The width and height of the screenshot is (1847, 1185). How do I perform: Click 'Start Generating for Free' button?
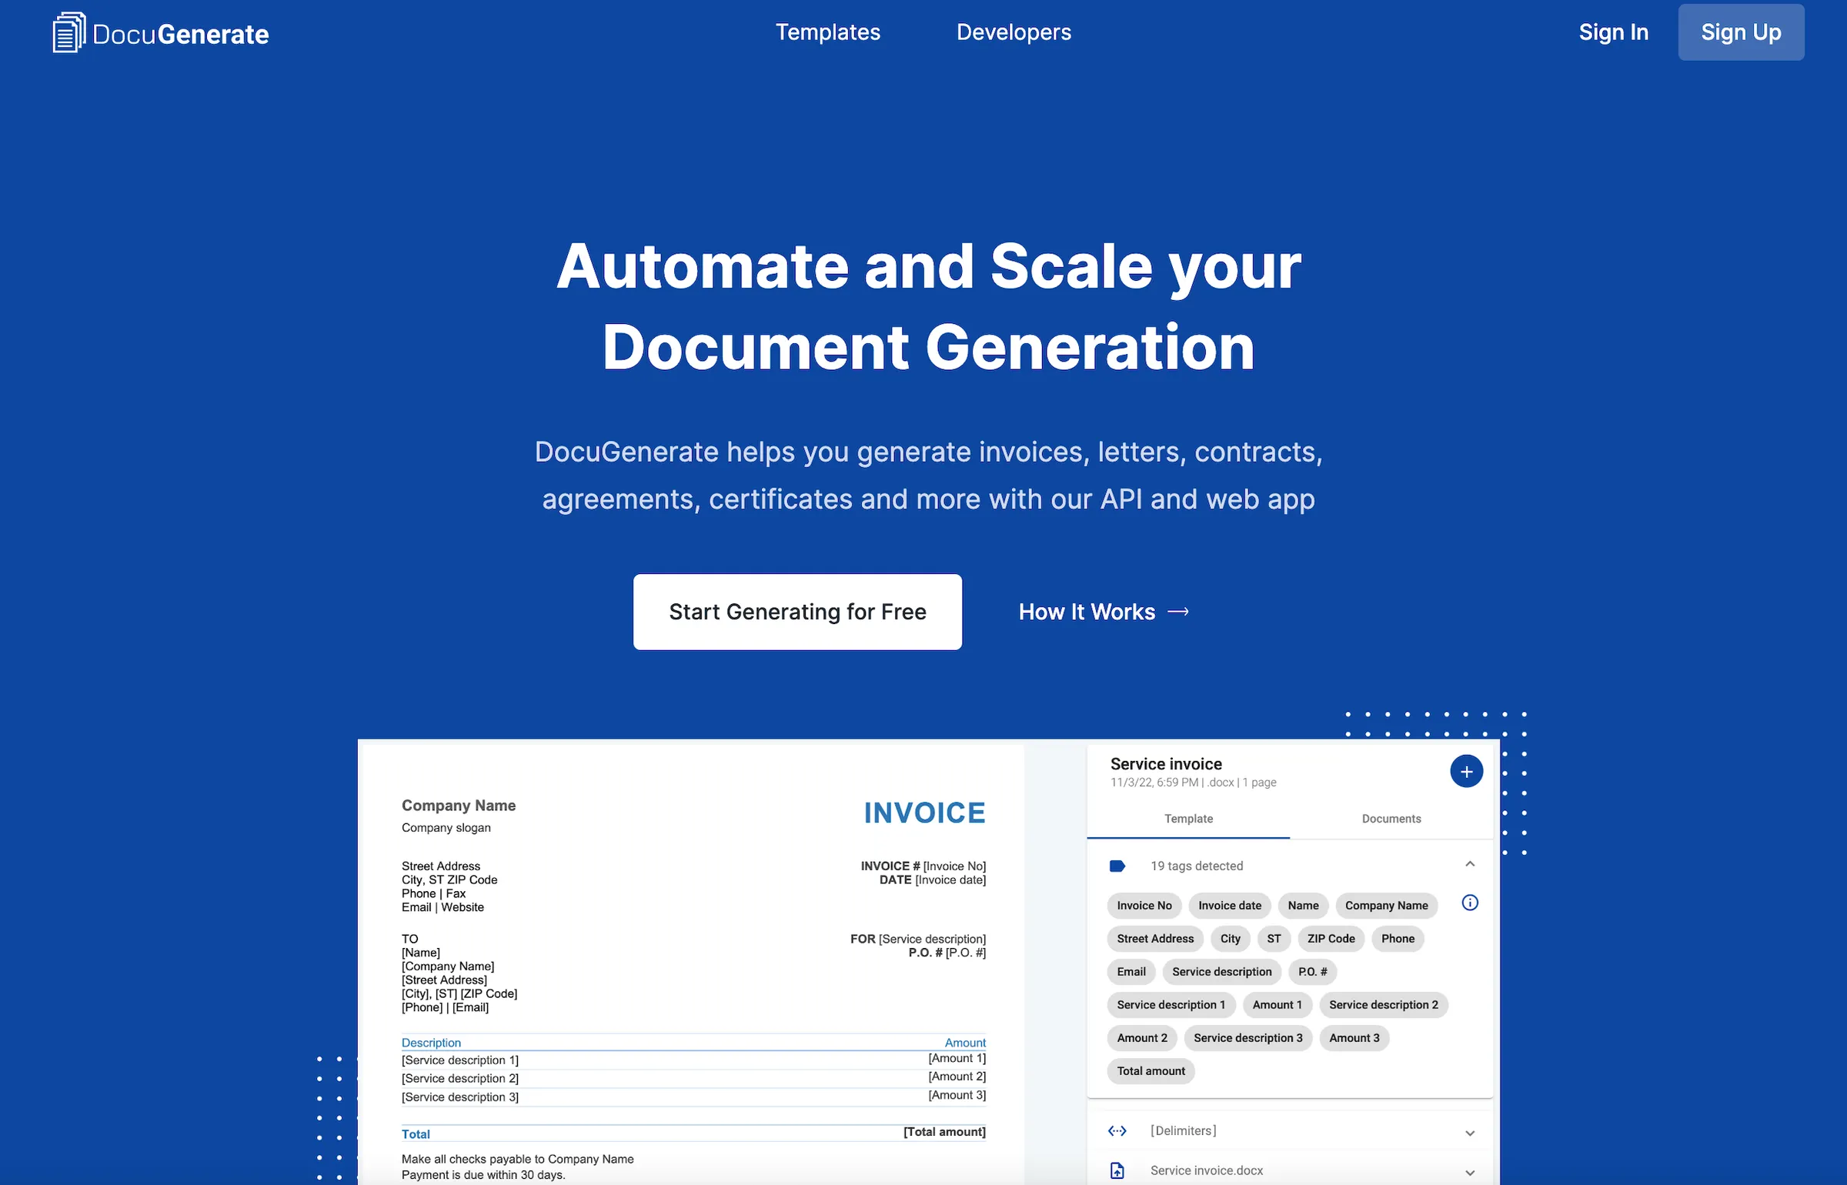coord(797,612)
